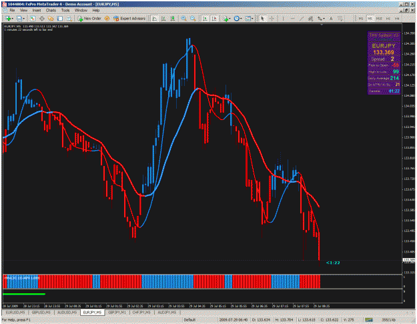Switch timeframe to M15
The height and width of the screenshot is (324, 417).
click(x=379, y=19)
